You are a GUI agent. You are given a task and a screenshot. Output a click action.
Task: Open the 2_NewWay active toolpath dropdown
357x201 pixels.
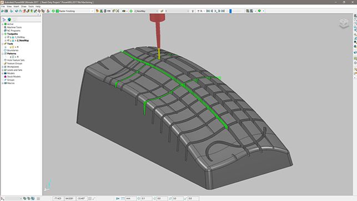157,11
